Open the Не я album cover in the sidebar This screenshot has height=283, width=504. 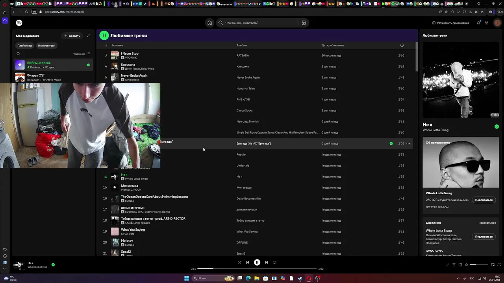(461, 80)
